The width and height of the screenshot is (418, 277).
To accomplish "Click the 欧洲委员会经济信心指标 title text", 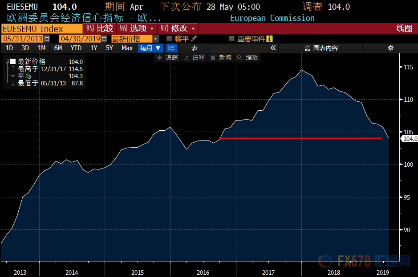I will (65, 18).
